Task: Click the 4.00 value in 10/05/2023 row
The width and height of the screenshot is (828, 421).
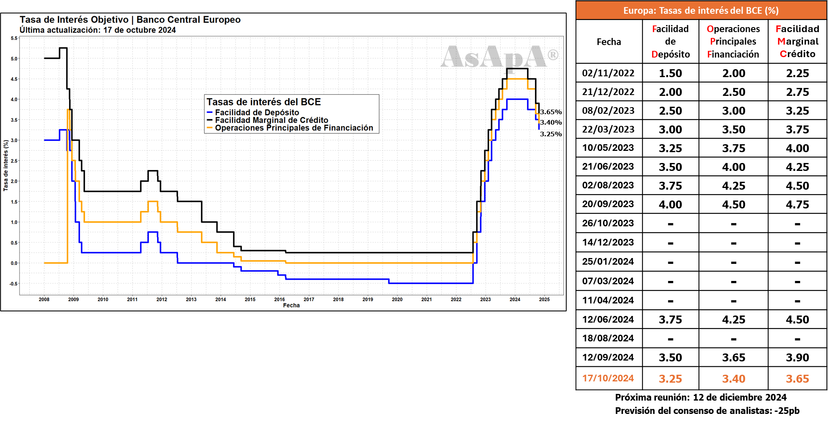Action: [x=798, y=148]
